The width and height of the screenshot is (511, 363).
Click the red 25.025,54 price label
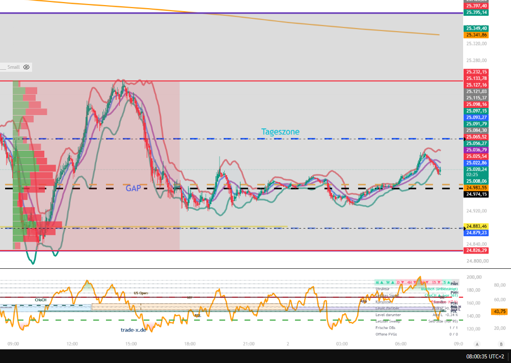[476, 157]
